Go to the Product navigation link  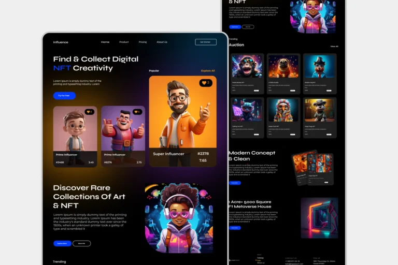click(124, 42)
